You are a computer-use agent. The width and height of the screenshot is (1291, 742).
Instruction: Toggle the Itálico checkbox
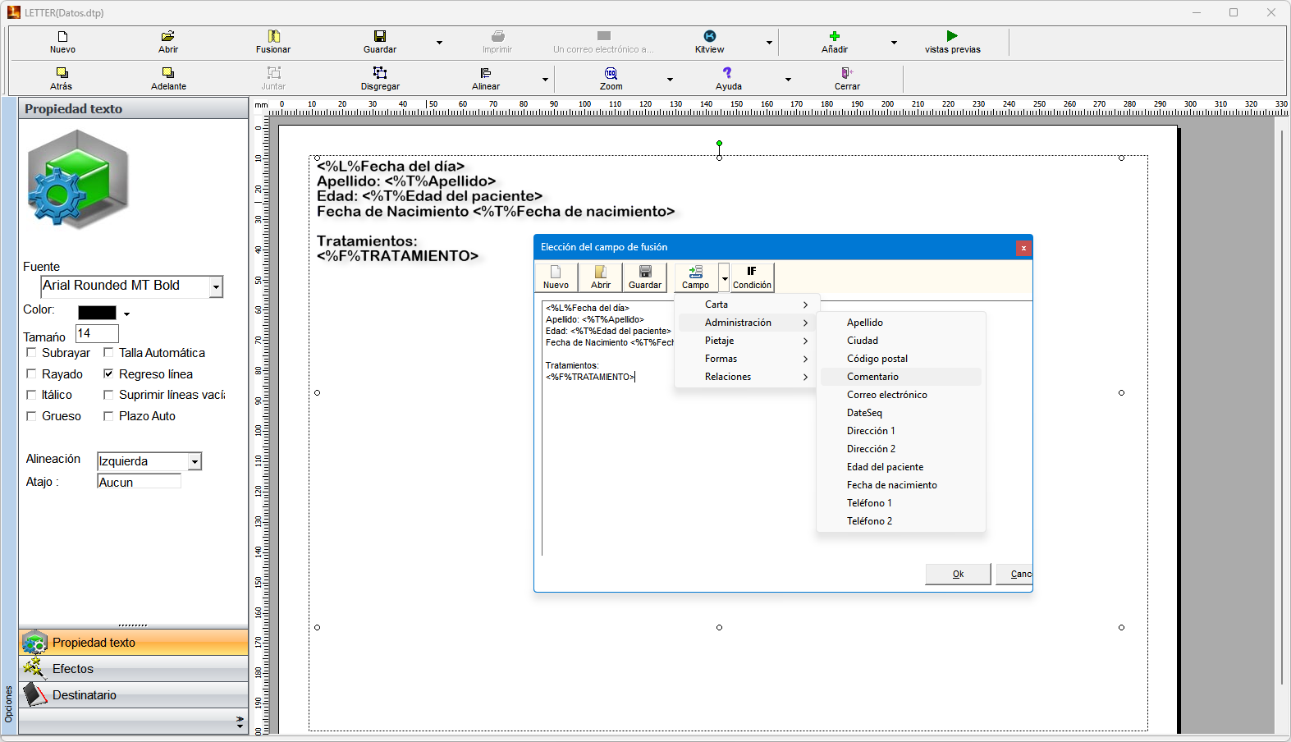(x=32, y=395)
